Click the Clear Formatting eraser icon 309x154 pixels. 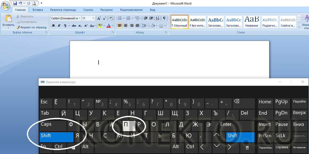pos(111,18)
